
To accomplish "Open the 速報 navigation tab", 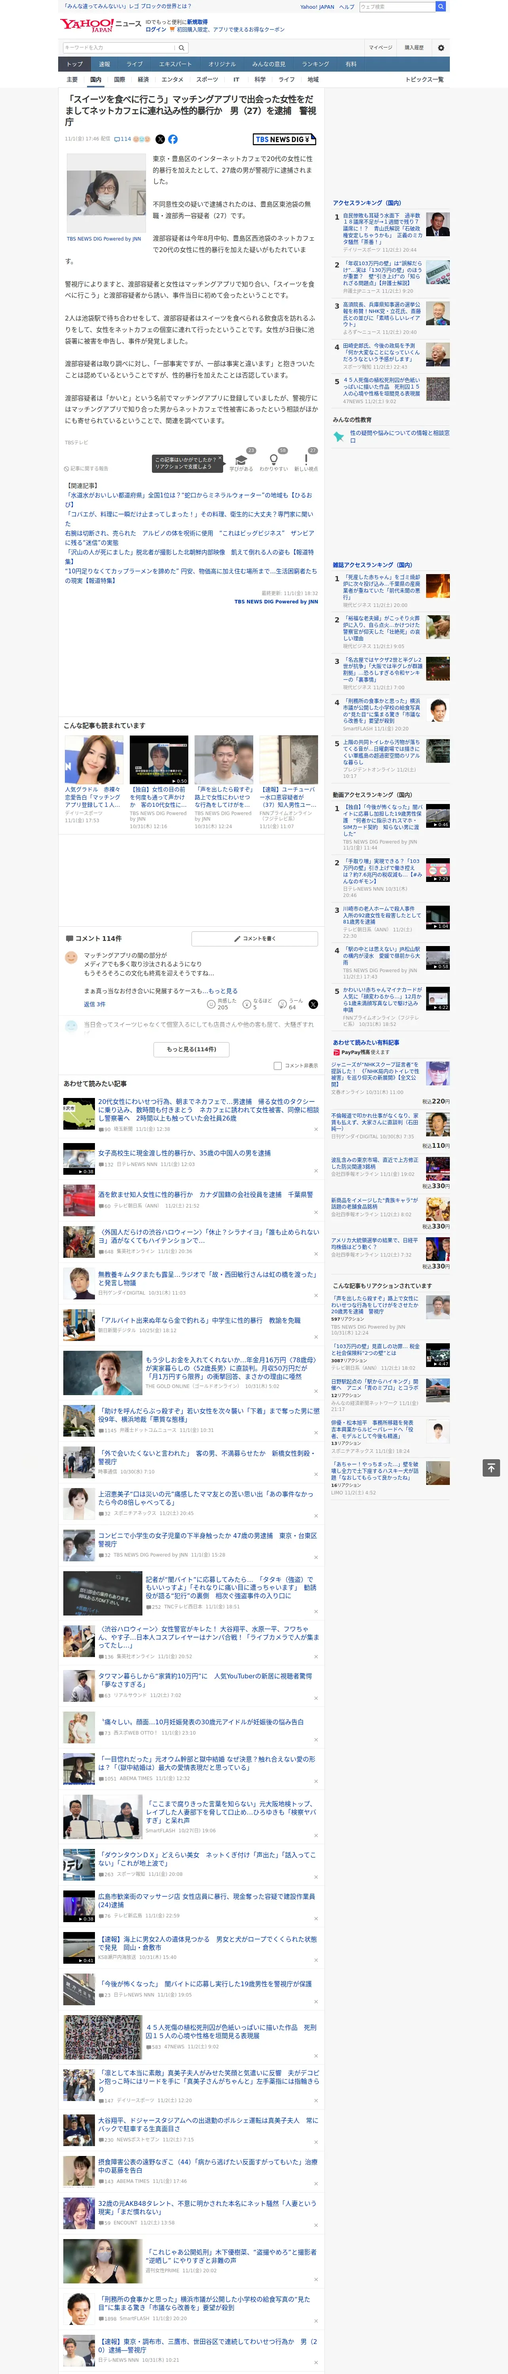I will click(104, 64).
